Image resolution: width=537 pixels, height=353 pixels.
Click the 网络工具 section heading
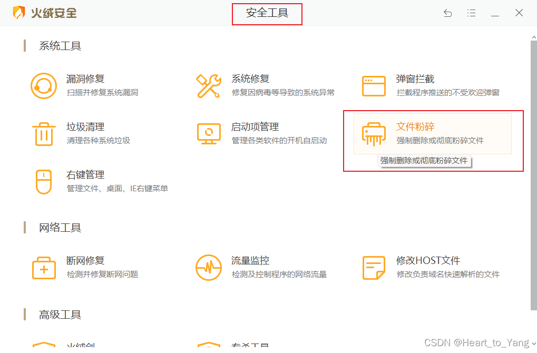pyautogui.click(x=60, y=228)
